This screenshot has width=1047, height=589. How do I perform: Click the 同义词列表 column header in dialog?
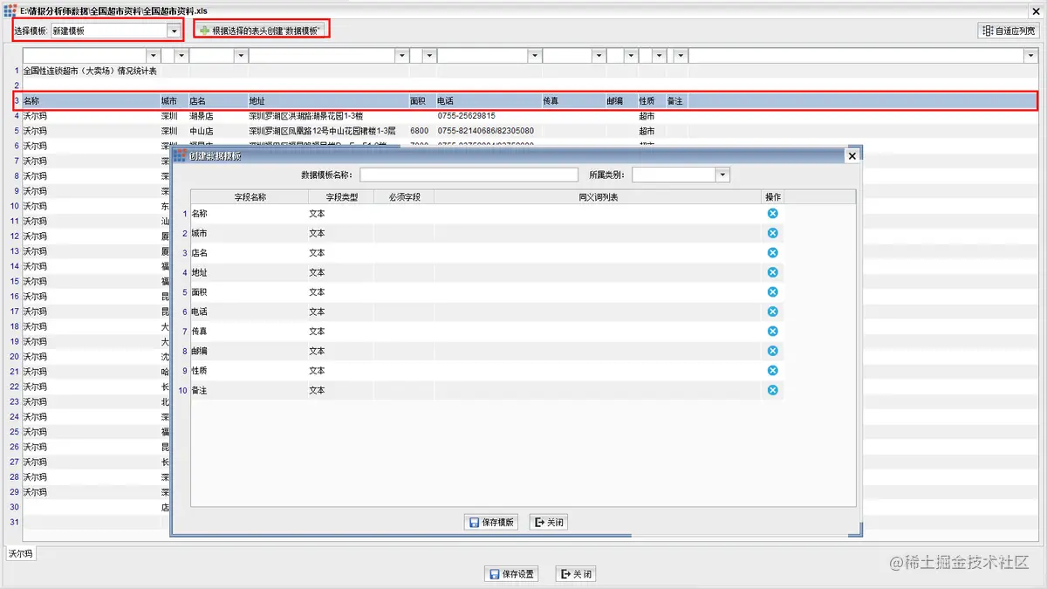(598, 197)
